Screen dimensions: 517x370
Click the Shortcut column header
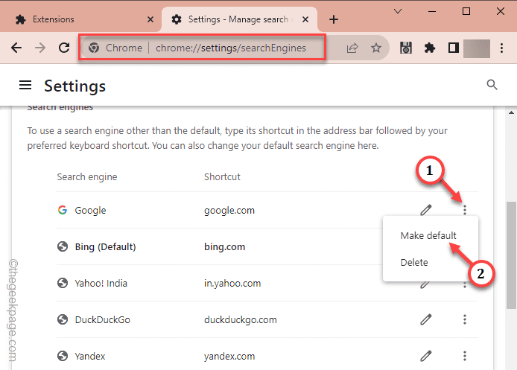222,177
